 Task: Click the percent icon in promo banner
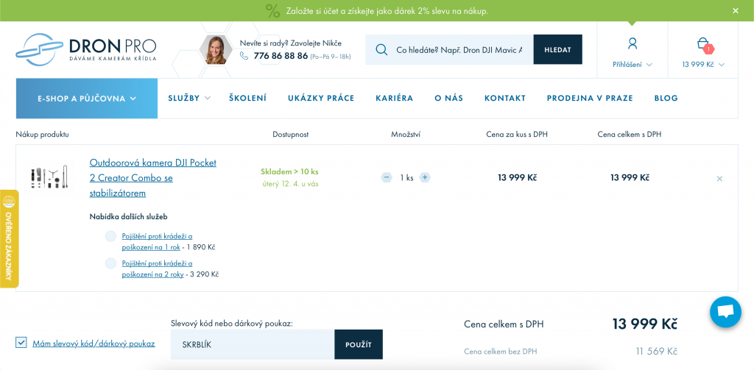(x=272, y=10)
